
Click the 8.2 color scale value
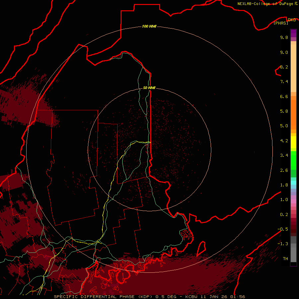(x=284, y=67)
